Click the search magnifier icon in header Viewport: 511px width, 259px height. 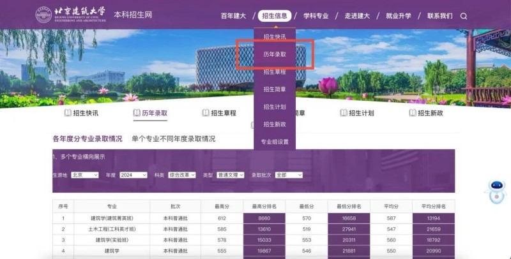[464, 16]
